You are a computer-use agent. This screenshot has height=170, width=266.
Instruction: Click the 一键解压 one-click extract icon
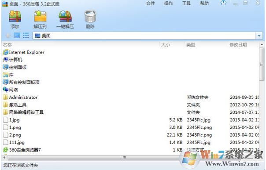pos(65,16)
